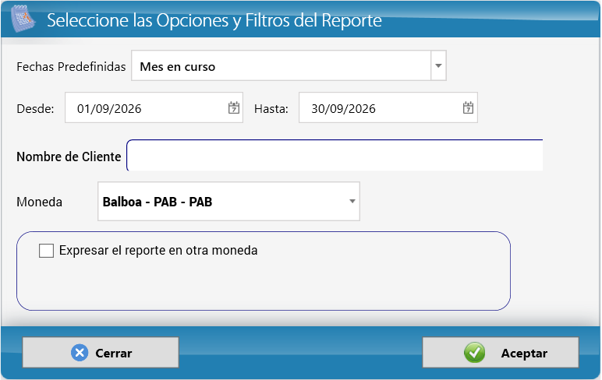This screenshot has height=380, width=602.
Task: Click the Cerrar button
Action: click(101, 353)
